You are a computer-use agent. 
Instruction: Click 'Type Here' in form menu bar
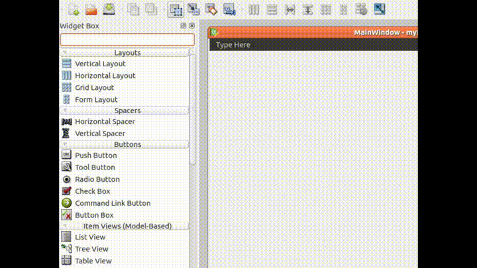click(x=233, y=45)
